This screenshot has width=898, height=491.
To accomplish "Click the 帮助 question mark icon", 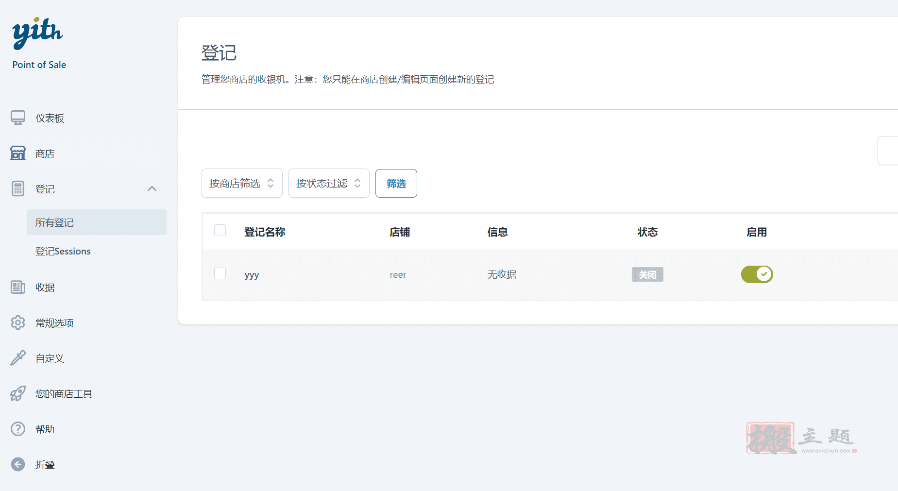I will pyautogui.click(x=18, y=429).
